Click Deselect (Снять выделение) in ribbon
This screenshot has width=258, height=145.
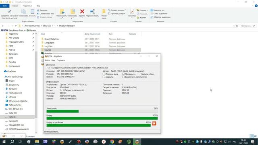159,14
